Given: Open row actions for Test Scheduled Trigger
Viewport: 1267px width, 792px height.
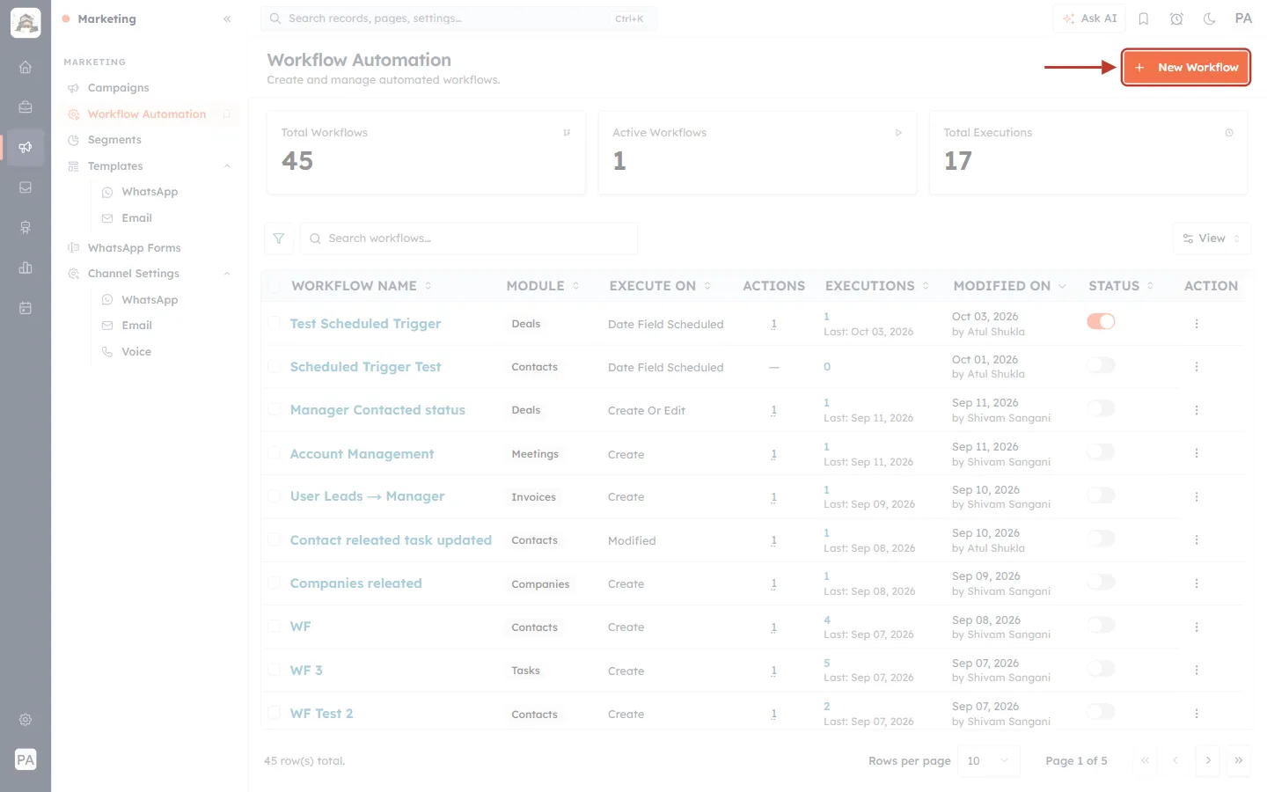Looking at the screenshot, I should coord(1197,324).
